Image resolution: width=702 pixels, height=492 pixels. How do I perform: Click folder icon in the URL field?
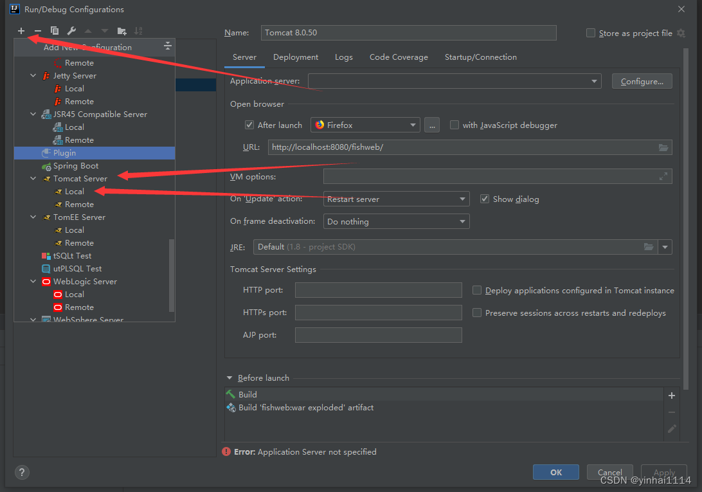pyautogui.click(x=663, y=147)
